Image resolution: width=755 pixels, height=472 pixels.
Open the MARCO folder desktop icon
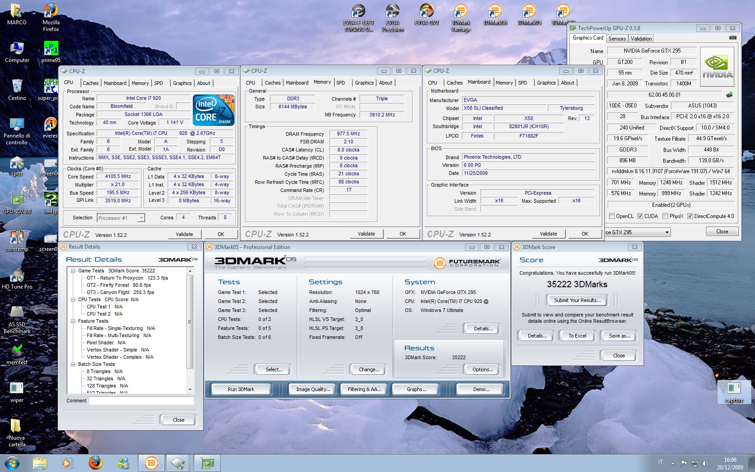coord(17,14)
